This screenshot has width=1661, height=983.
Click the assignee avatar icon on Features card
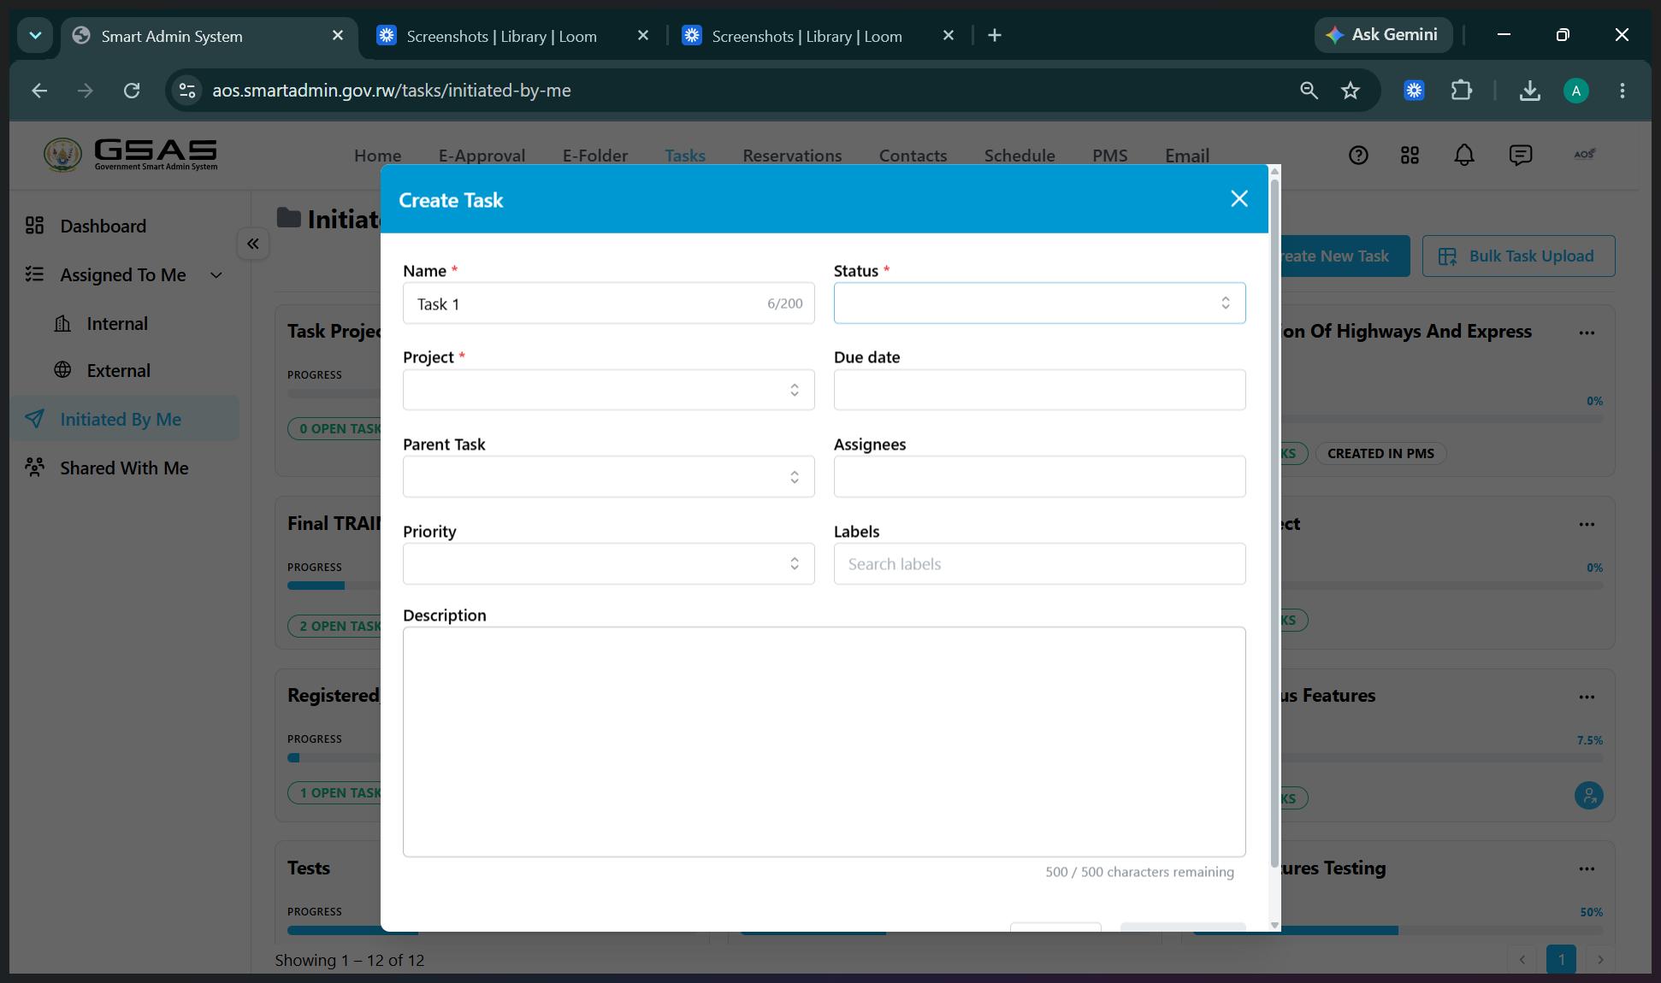pos(1588,796)
